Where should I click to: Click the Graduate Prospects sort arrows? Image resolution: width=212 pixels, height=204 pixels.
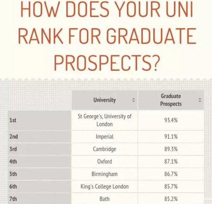200,100
